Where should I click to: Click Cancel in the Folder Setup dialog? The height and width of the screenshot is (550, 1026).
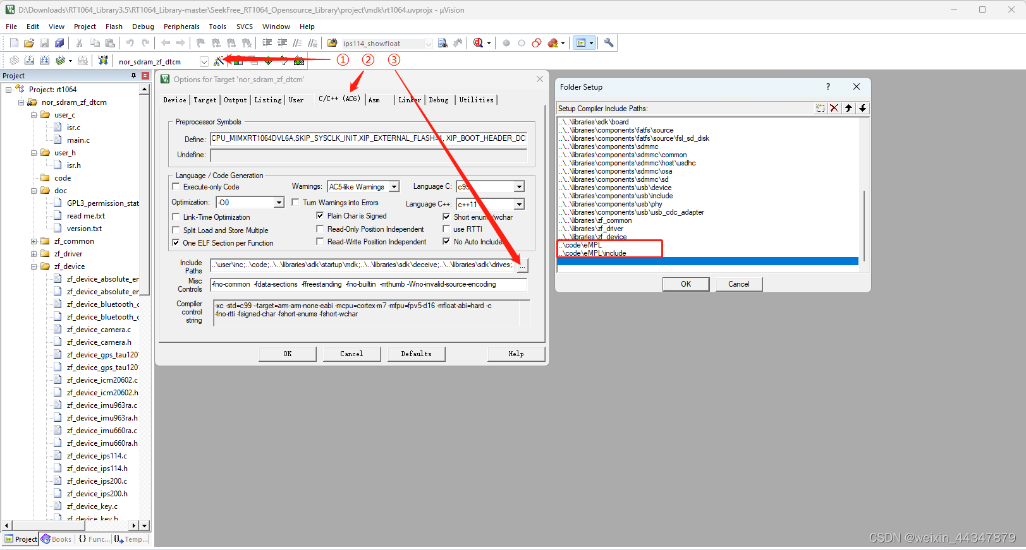[x=739, y=284]
